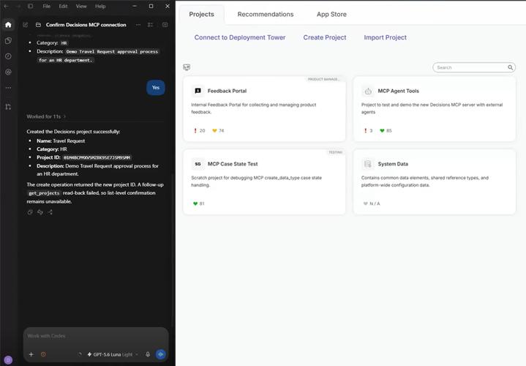This screenshot has height=366, width=526.
Task: Click the N/A heart on System Data
Action: click(x=372, y=203)
